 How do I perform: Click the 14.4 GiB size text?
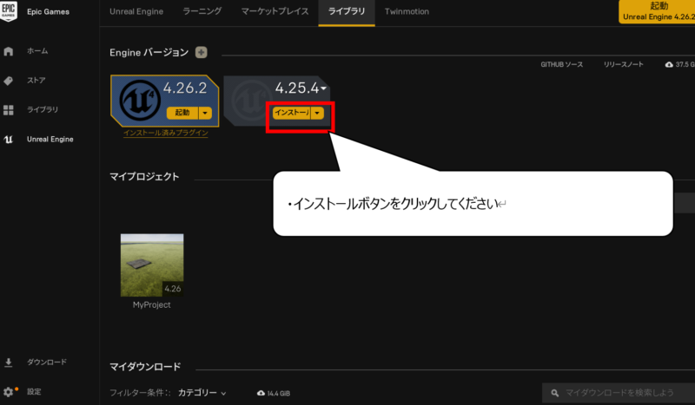[279, 394]
